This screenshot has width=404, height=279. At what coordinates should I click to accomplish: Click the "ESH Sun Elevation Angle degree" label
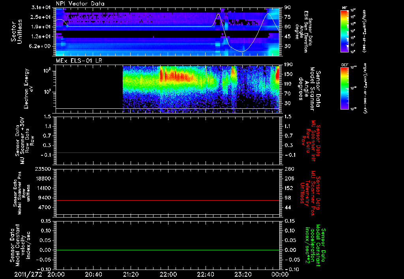(x=303, y=32)
